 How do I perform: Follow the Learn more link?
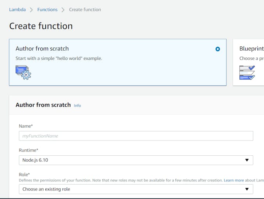(234, 180)
